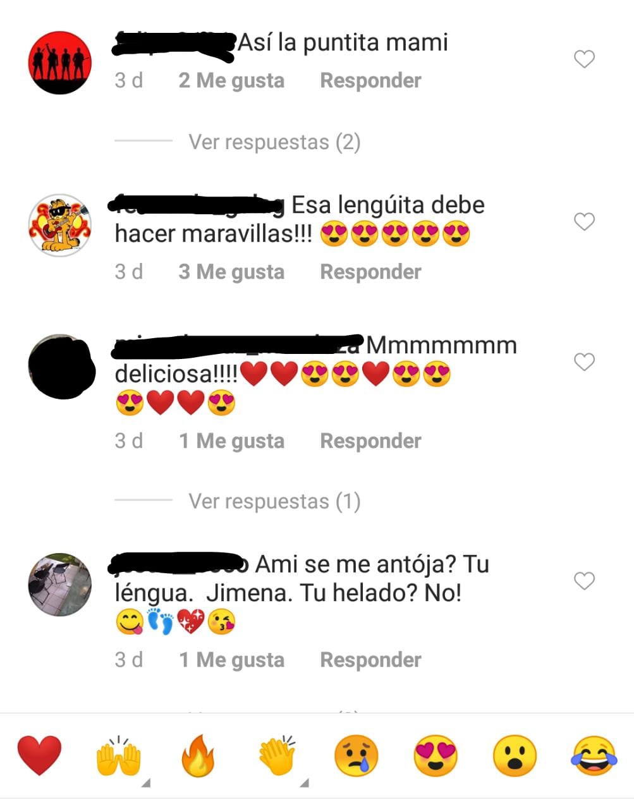Insert the fire emoji
The height and width of the screenshot is (809, 634).
coord(198,755)
